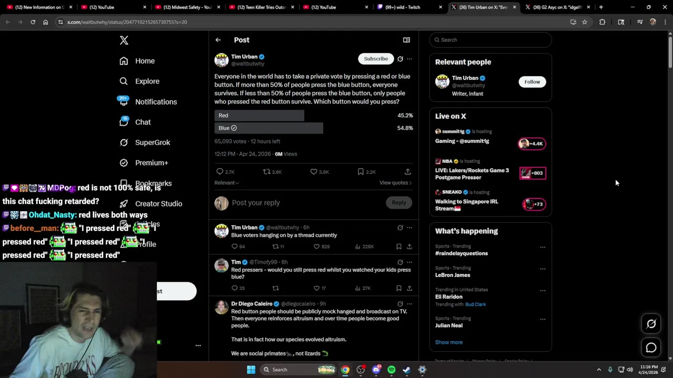Open View quotes link

click(395, 183)
